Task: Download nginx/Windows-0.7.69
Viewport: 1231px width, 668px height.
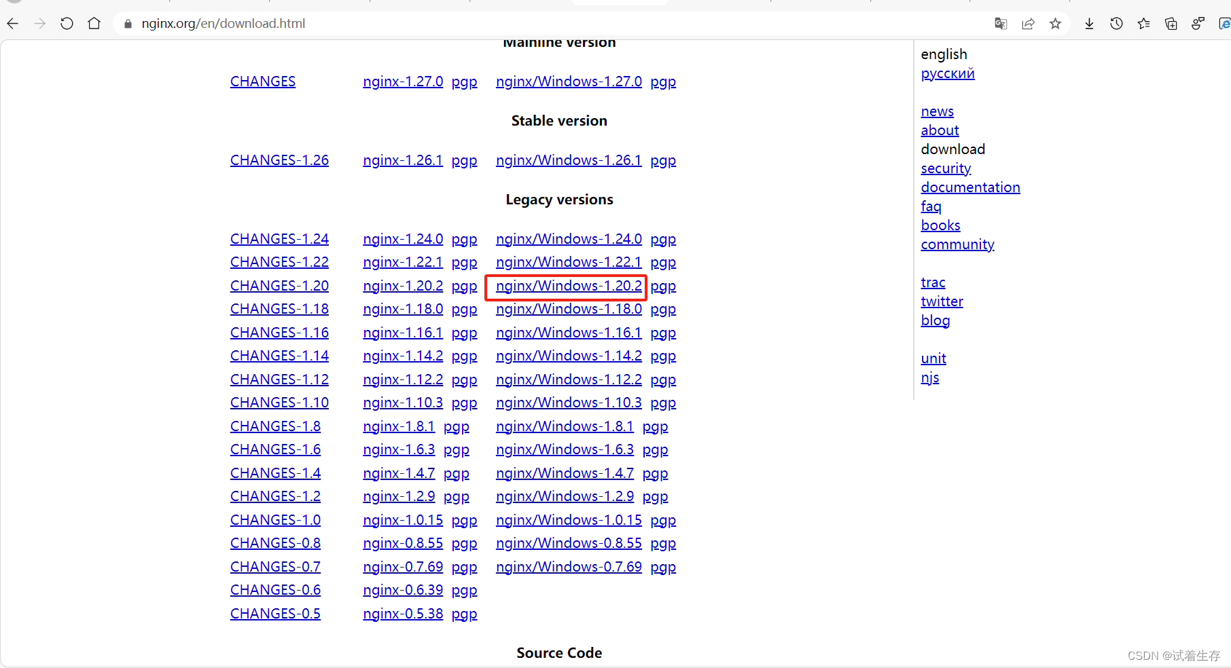Action: pyautogui.click(x=569, y=567)
